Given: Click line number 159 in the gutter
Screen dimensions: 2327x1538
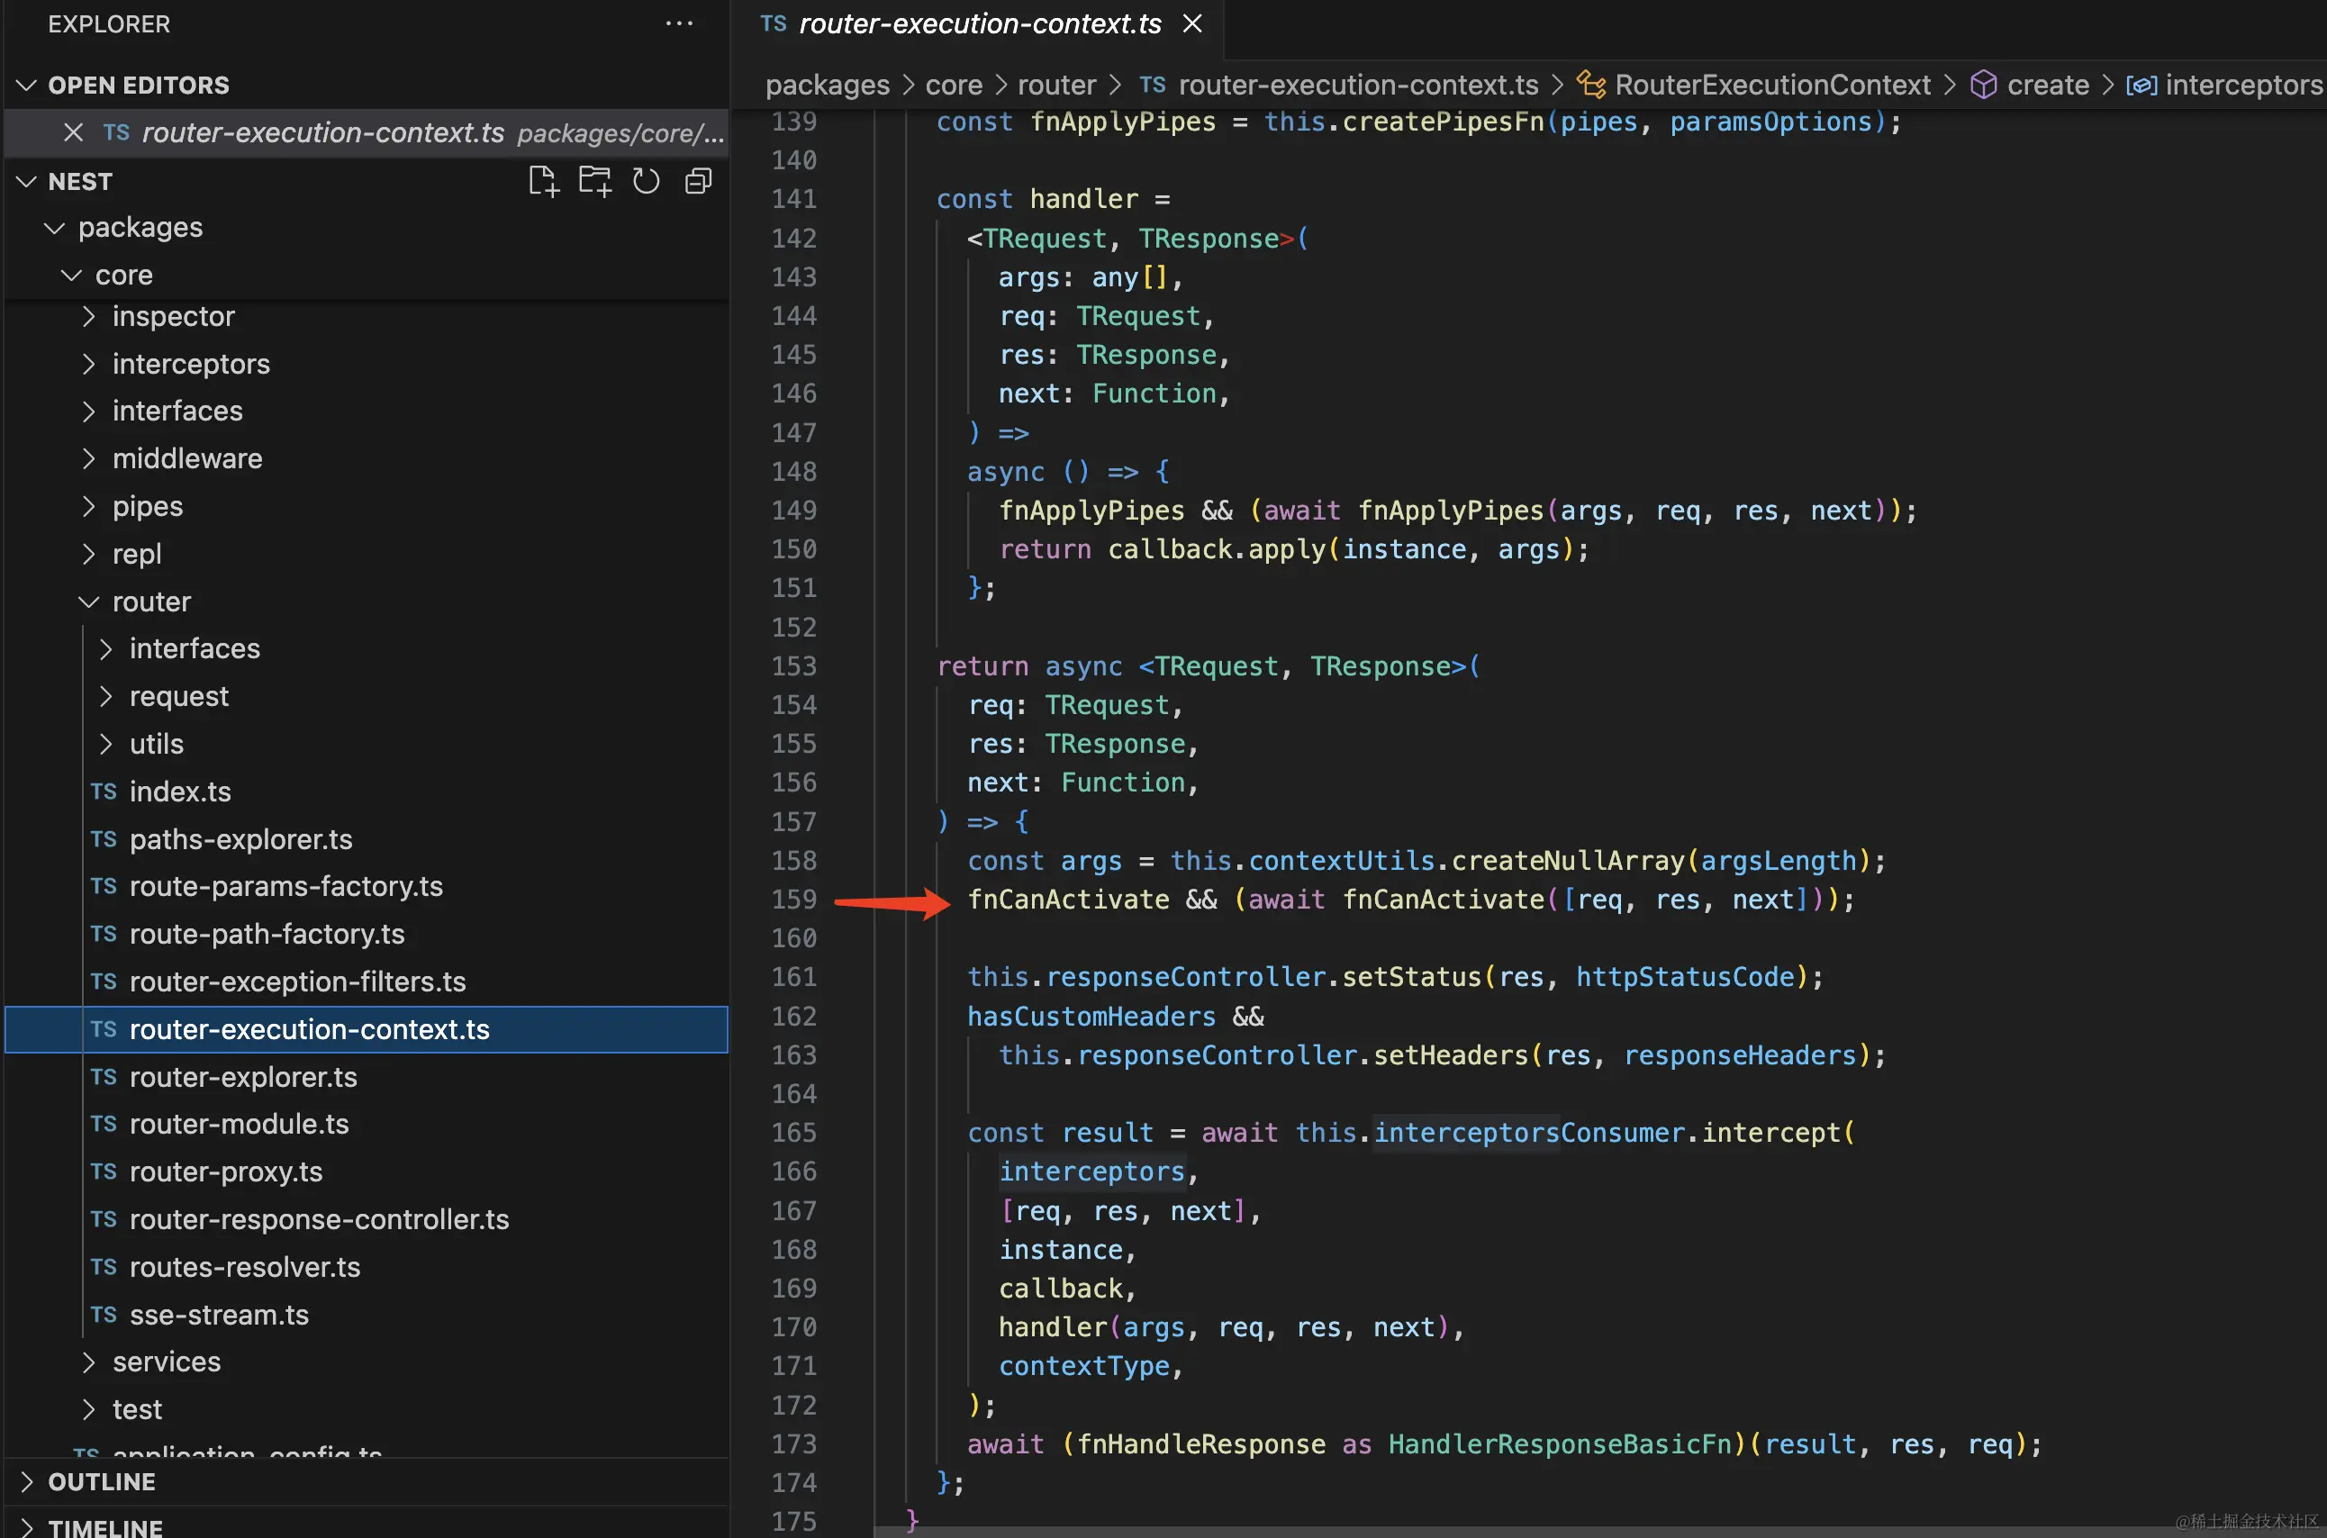Looking at the screenshot, I should (x=793, y=900).
